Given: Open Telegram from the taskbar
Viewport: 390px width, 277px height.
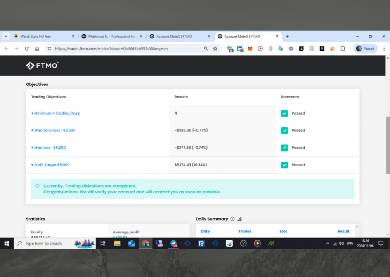Looking at the screenshot, I should pyautogui.click(x=173, y=244).
